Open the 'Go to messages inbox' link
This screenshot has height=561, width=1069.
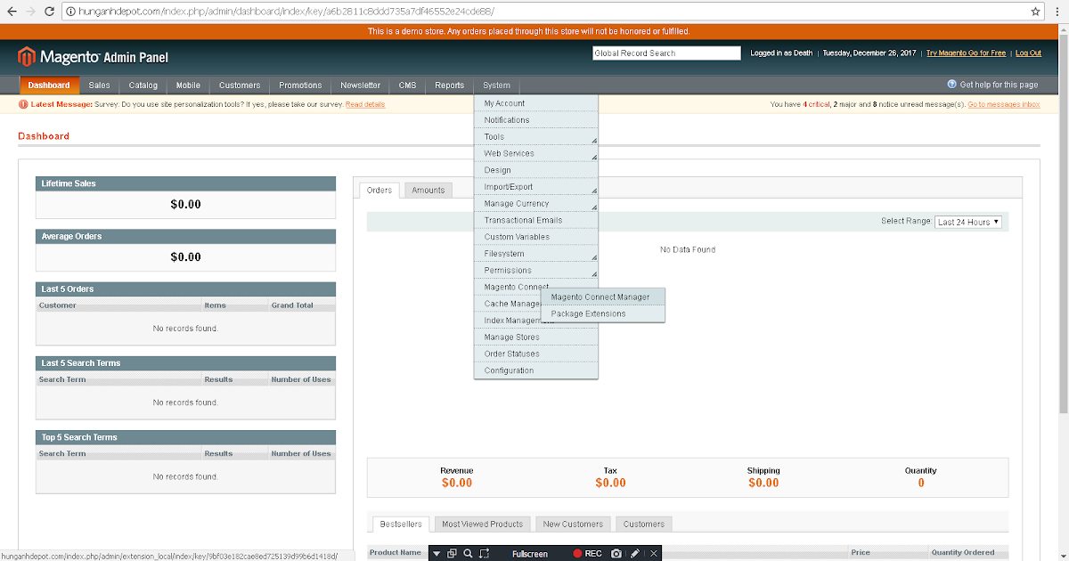(1004, 104)
